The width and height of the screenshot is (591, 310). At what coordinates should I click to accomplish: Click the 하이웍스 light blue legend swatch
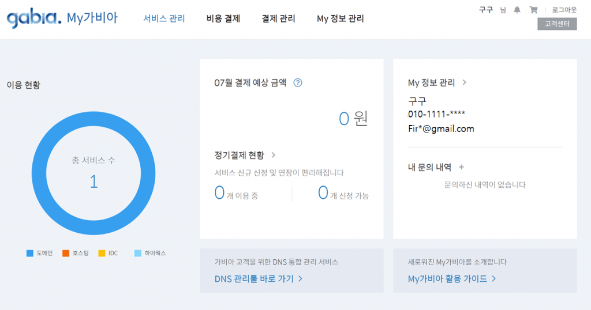138,253
